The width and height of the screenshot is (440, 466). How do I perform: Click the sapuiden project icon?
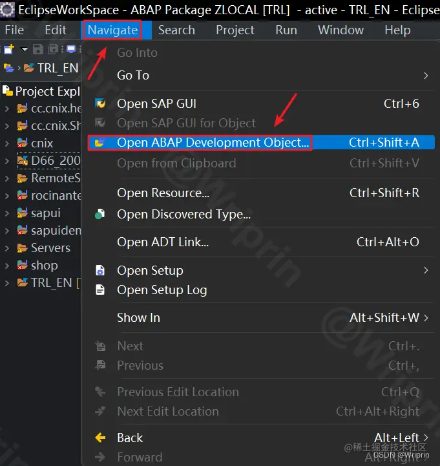22,230
